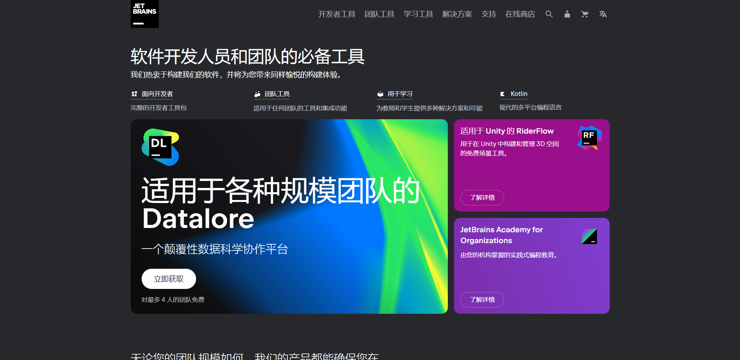
Task: Click the 现代的多平台编程语言 description
Action: point(531,108)
